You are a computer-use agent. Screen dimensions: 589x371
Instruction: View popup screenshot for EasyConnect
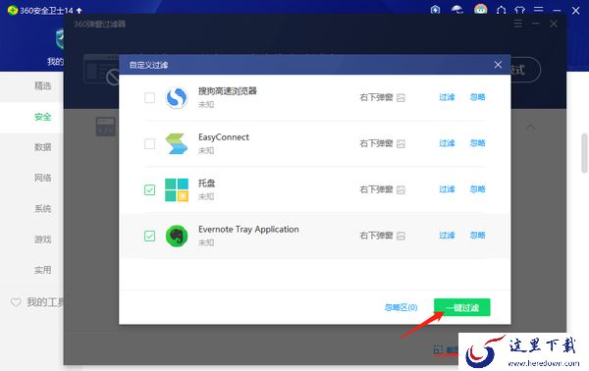point(401,144)
